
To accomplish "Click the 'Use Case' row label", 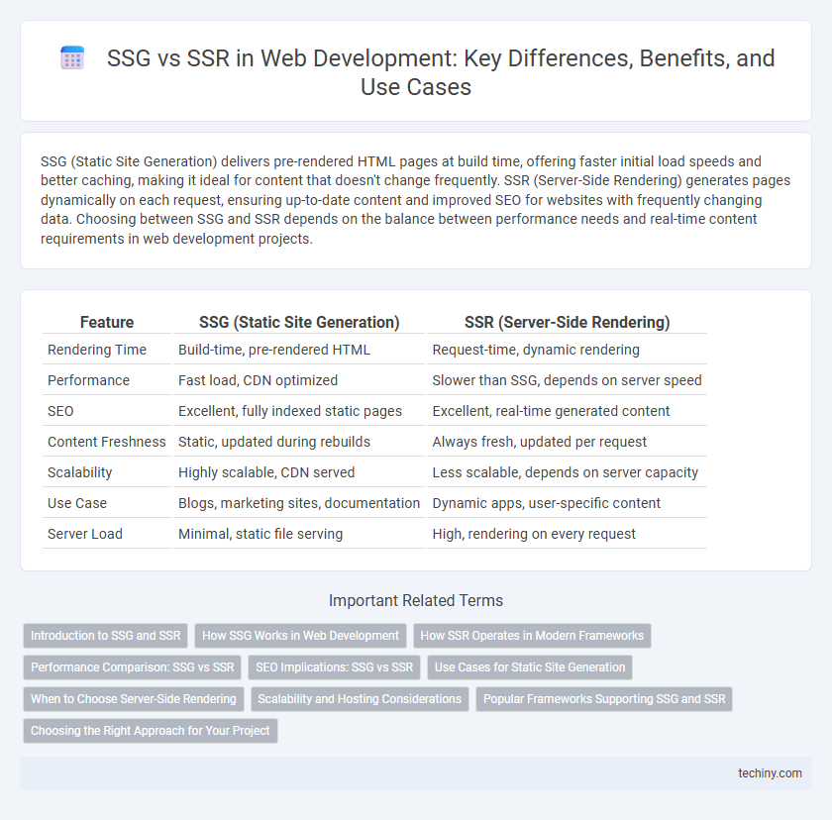I will point(77,503).
